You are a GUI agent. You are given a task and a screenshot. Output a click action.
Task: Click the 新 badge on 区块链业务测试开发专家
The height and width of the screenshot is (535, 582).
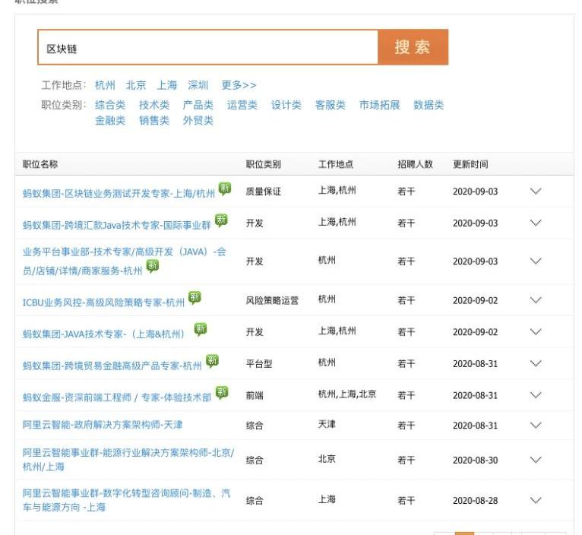coord(225,188)
